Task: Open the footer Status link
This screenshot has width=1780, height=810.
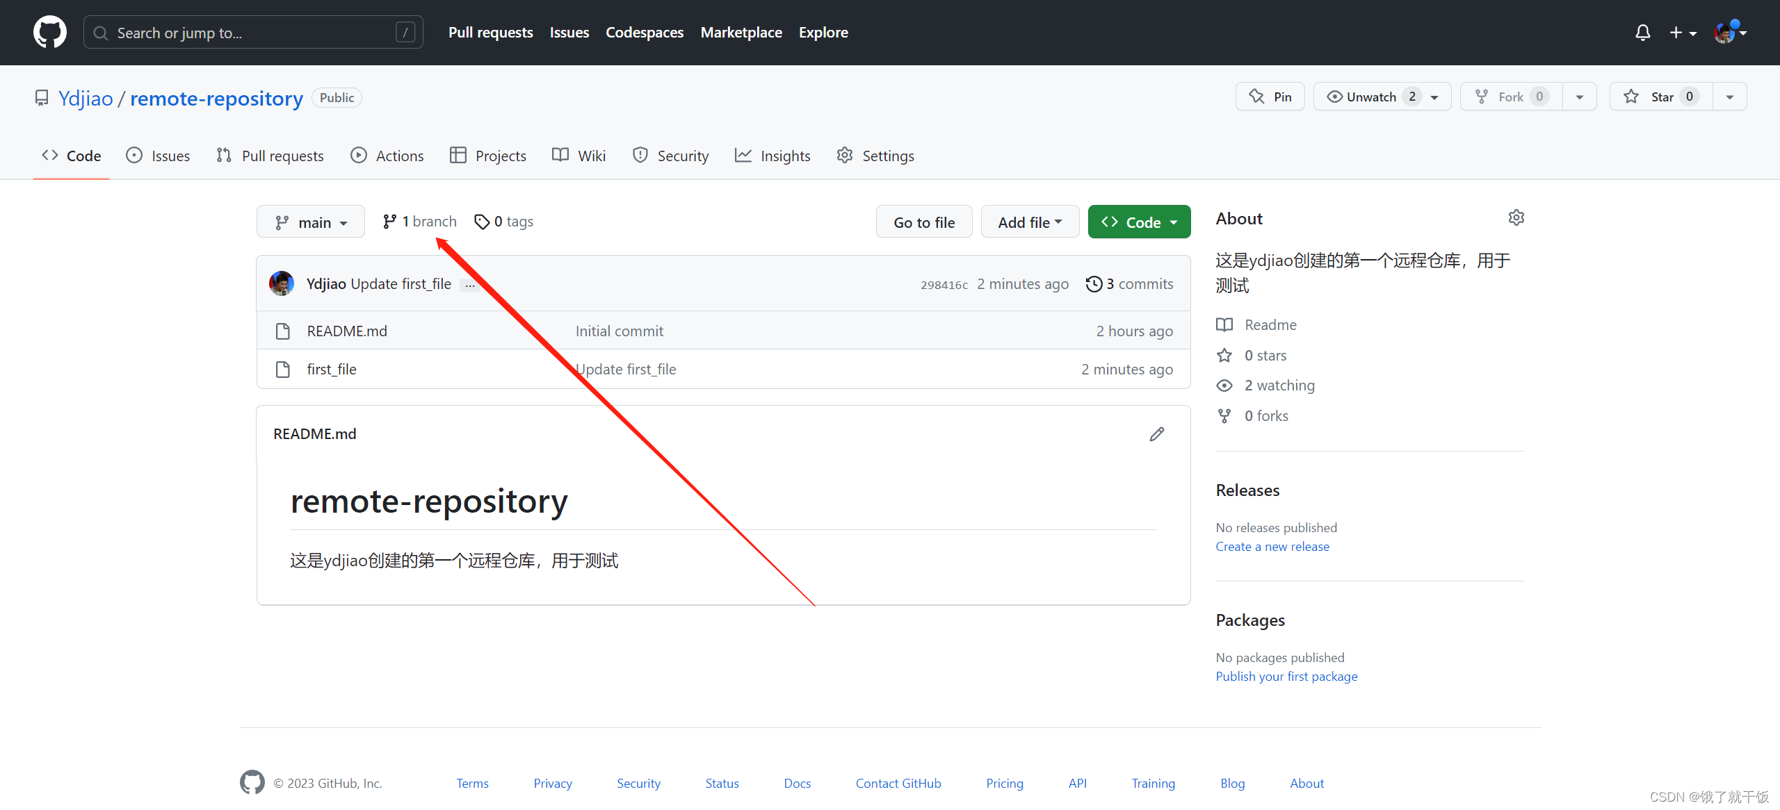Action: coord(722,784)
